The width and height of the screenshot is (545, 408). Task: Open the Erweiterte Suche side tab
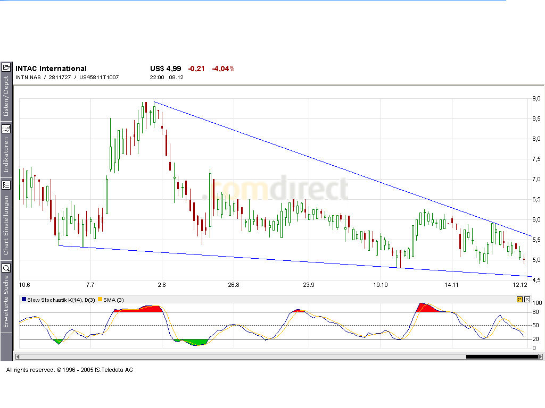[x=6, y=302]
